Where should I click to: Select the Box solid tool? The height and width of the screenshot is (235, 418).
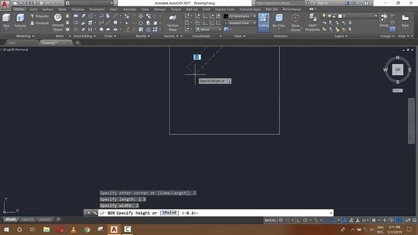click(x=6, y=20)
